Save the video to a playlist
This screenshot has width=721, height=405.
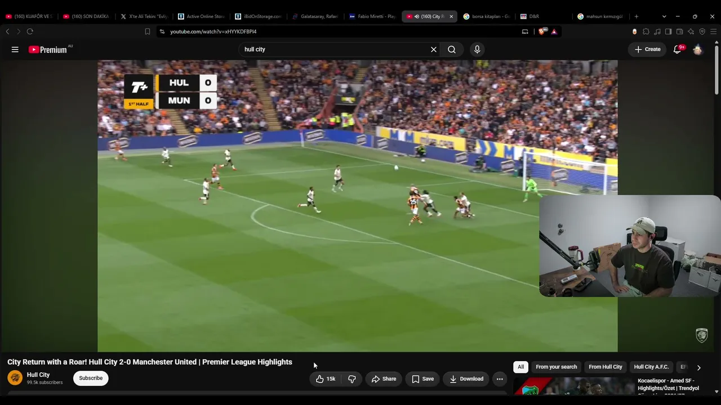pyautogui.click(x=423, y=379)
